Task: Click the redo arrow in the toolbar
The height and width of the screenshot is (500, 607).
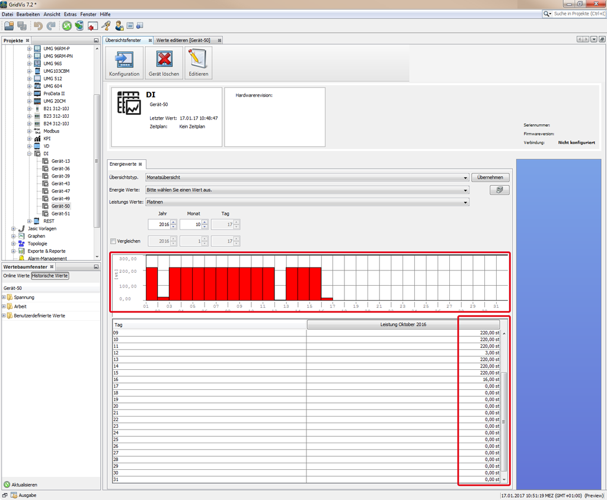Action: [51, 25]
